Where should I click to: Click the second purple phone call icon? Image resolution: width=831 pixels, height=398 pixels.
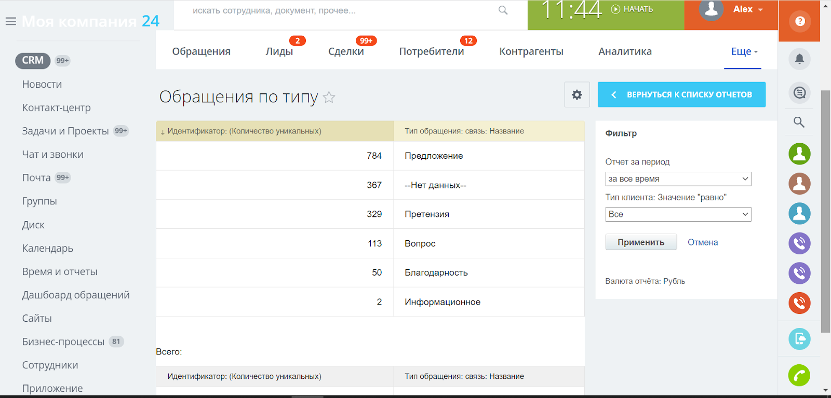tap(800, 273)
